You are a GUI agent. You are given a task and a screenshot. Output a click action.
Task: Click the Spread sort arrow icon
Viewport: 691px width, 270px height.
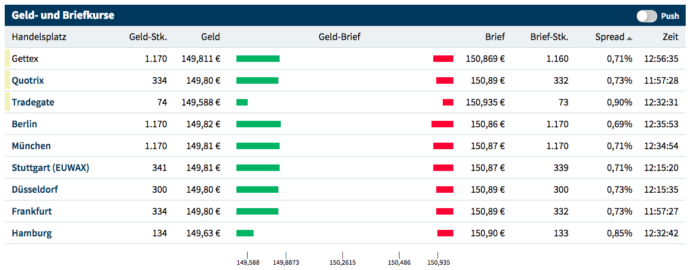tap(630, 38)
